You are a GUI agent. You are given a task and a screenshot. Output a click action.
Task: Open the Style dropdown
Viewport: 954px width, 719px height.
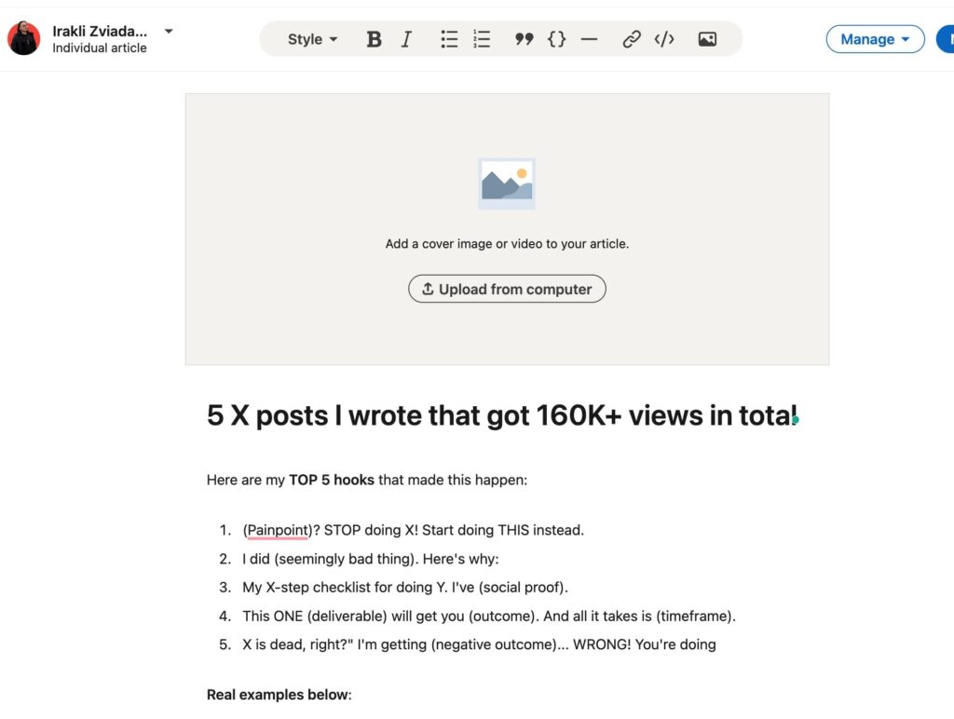pos(312,39)
